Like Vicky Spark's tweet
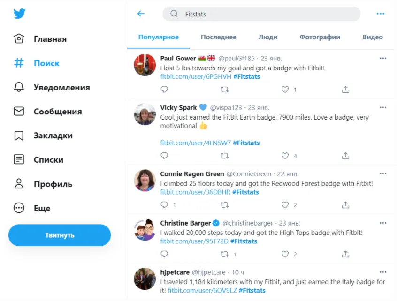This screenshot has height=301, width=397. (x=285, y=156)
